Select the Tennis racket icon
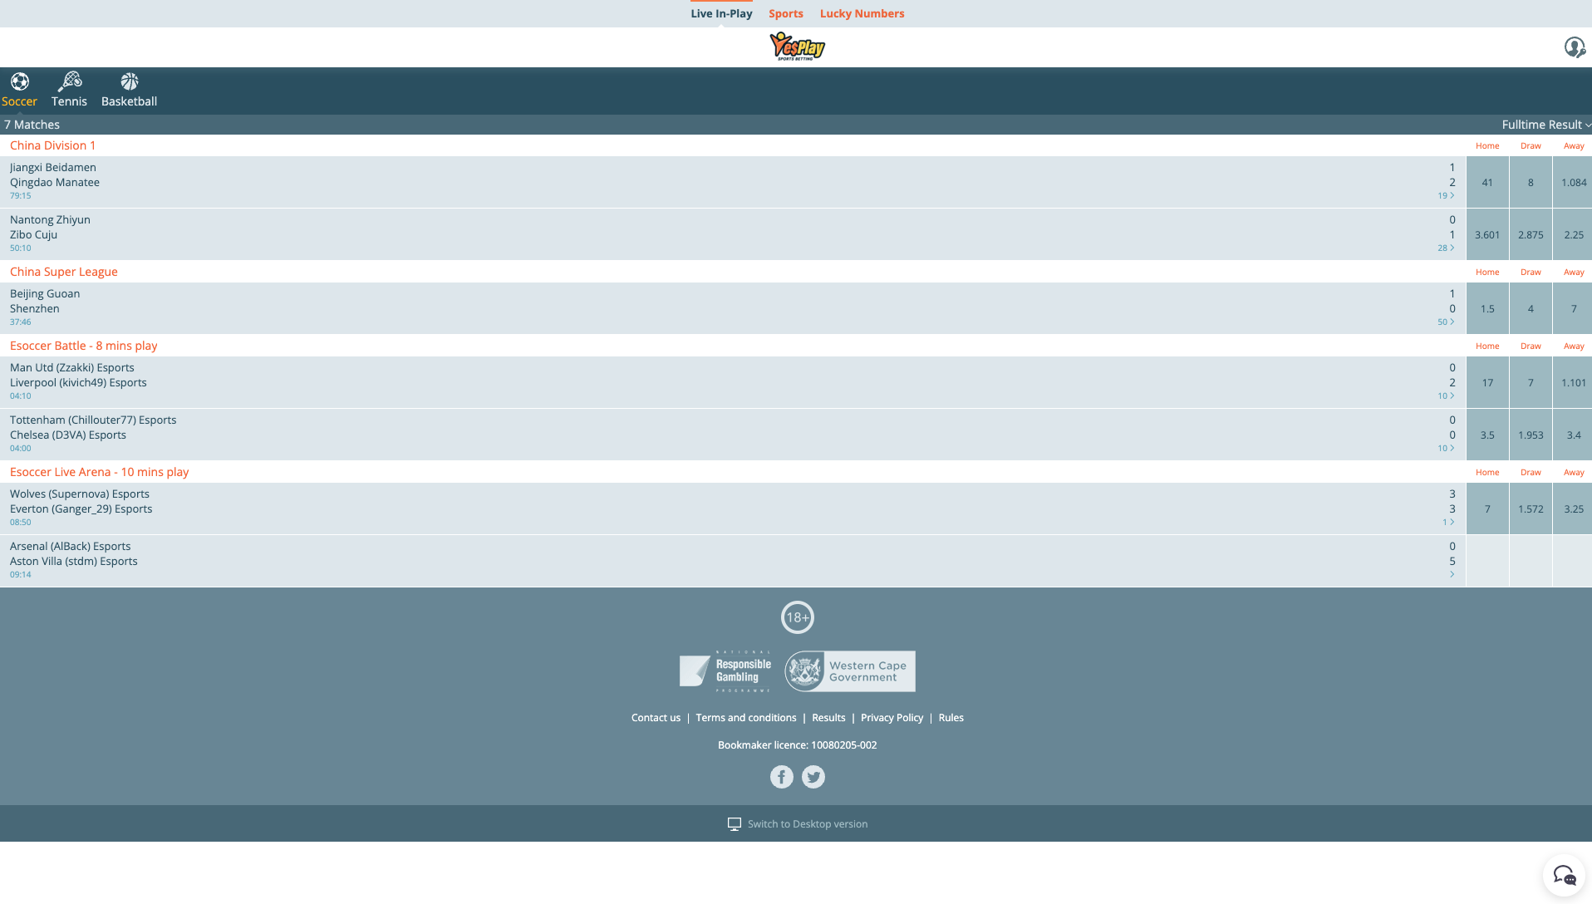Image resolution: width=1592 pixels, height=904 pixels. (x=70, y=81)
